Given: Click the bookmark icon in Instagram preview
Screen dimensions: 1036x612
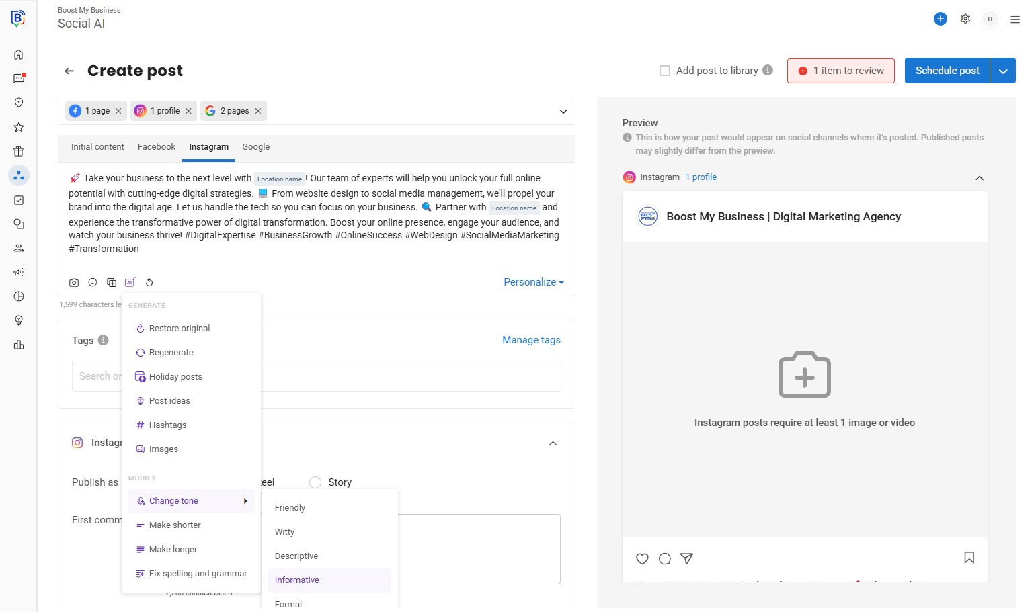Looking at the screenshot, I should tap(969, 558).
